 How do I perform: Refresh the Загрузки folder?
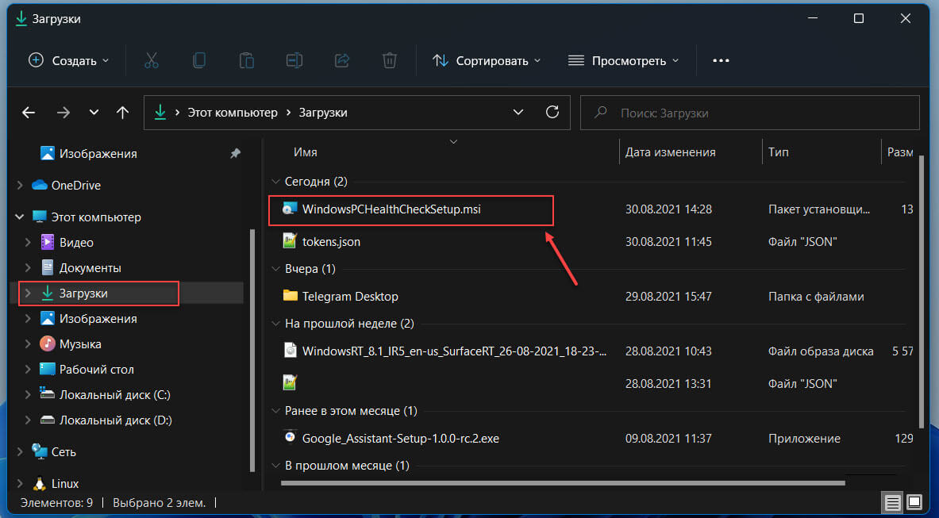click(552, 112)
